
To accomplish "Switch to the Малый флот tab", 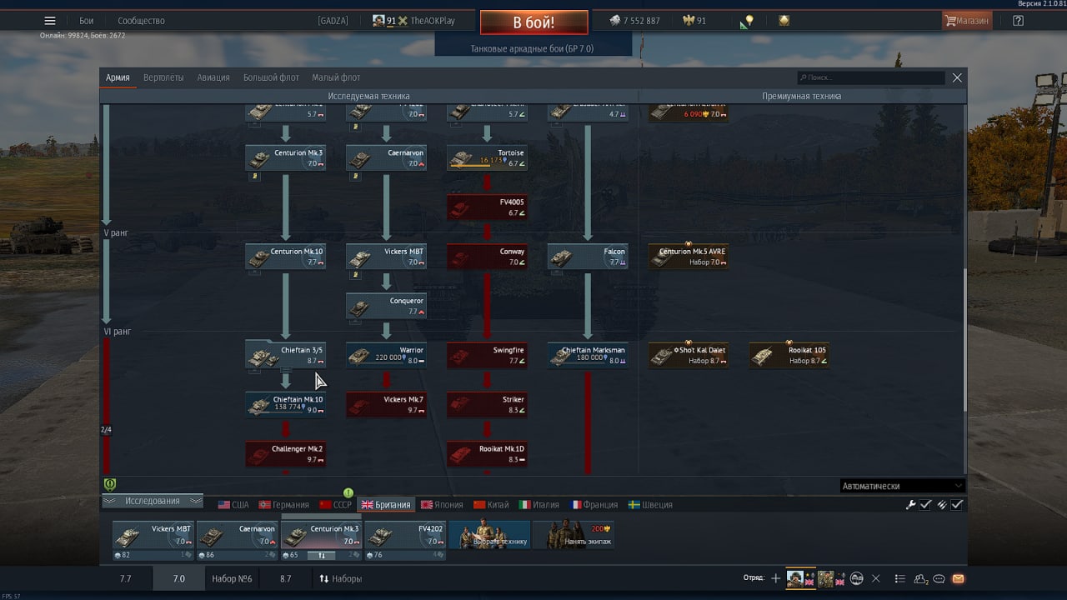I will [x=336, y=77].
